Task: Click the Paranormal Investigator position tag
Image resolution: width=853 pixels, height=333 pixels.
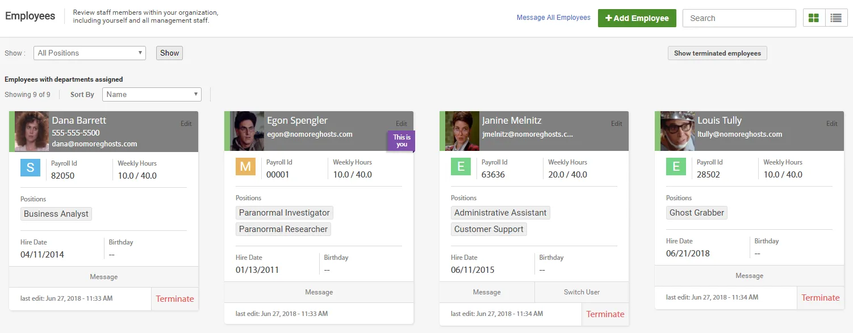Action: 285,213
